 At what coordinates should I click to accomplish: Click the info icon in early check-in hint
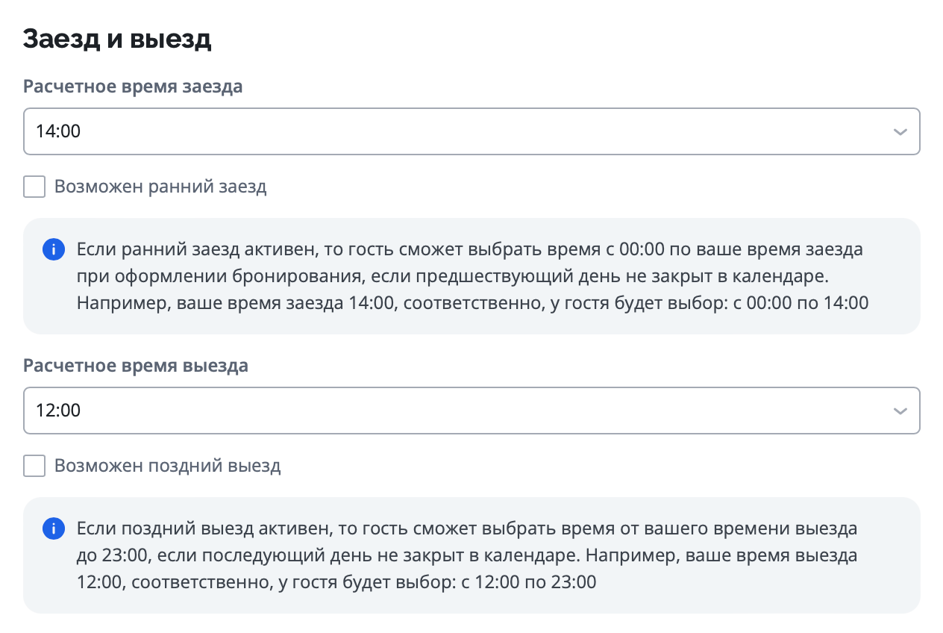pyautogui.click(x=53, y=250)
